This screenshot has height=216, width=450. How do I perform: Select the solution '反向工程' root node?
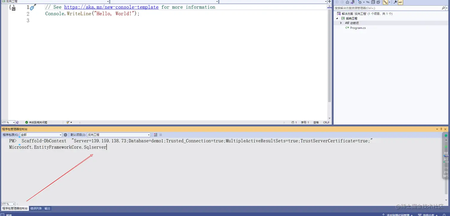pos(365,14)
